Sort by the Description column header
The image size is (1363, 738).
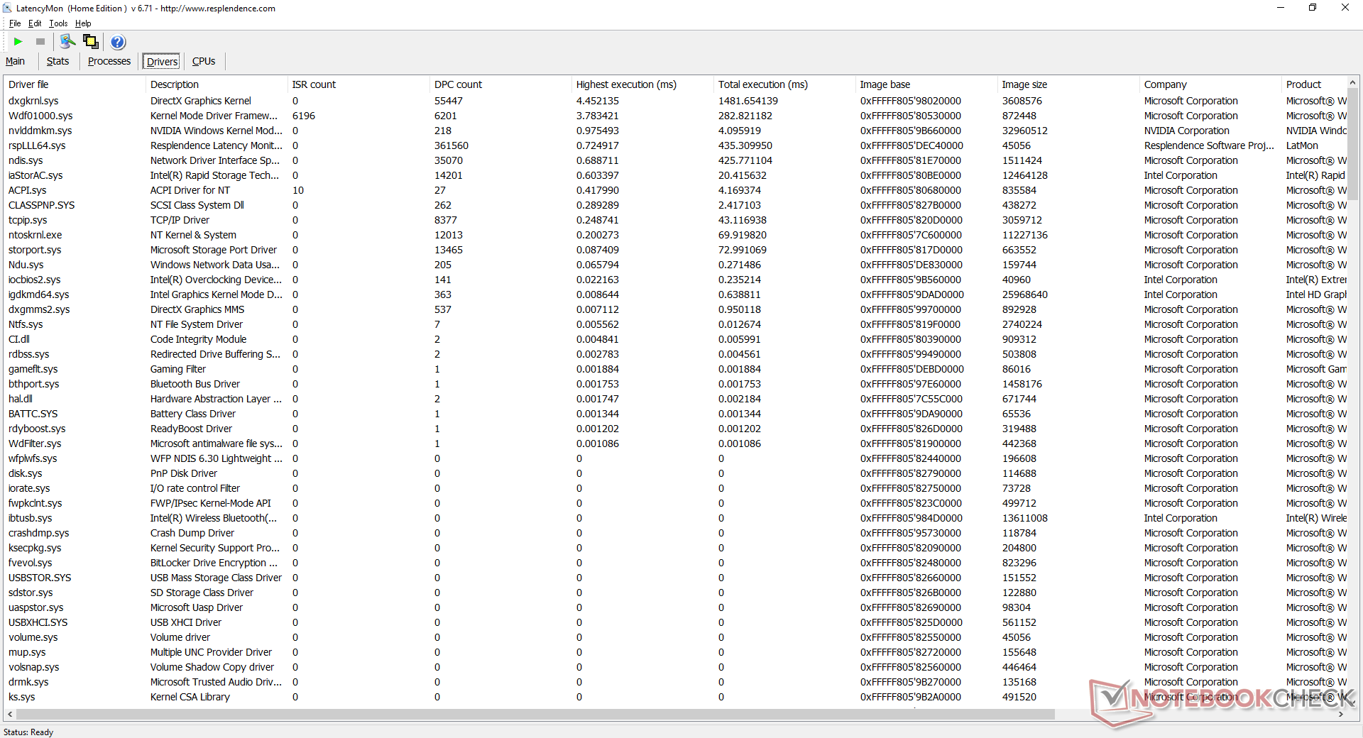click(x=217, y=84)
